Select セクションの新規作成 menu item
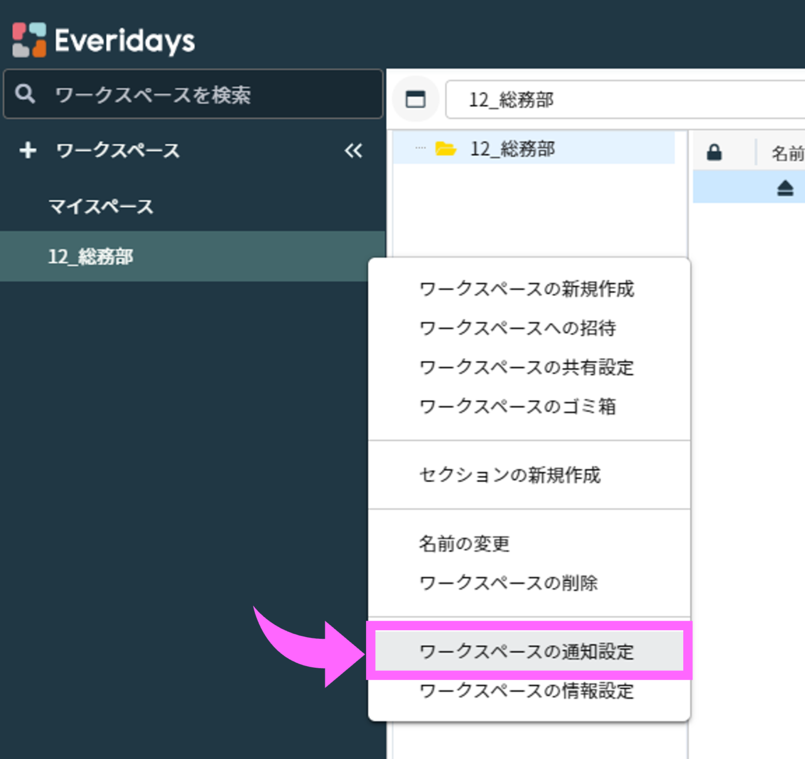The width and height of the screenshot is (805, 759). click(509, 475)
